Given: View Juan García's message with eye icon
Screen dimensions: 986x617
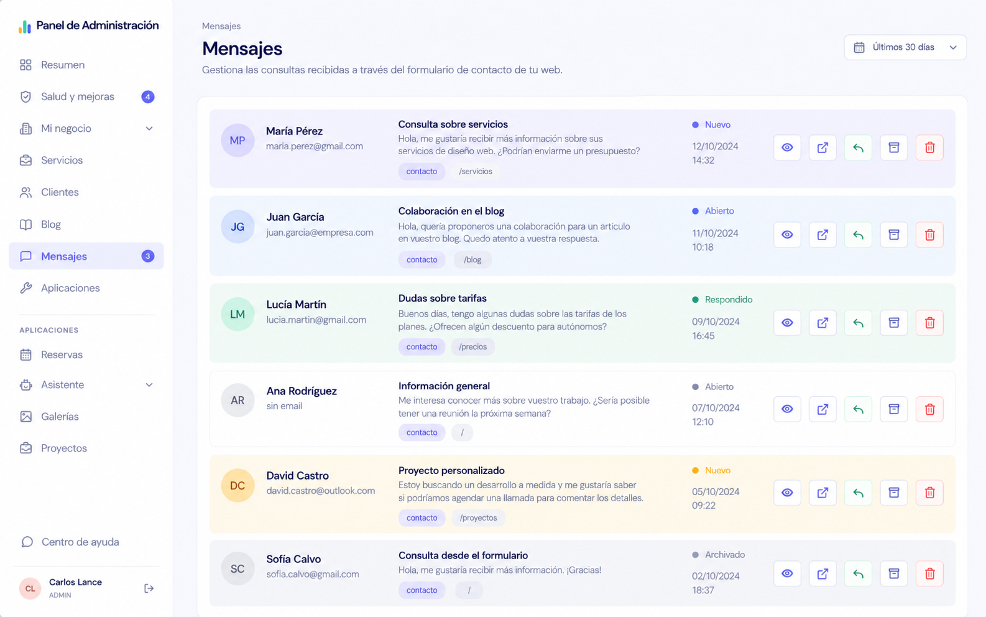Looking at the screenshot, I should point(787,234).
